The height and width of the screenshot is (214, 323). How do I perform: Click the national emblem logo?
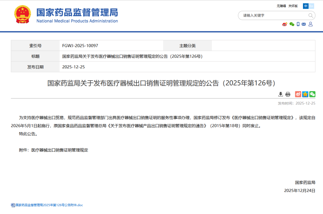point(23,14)
